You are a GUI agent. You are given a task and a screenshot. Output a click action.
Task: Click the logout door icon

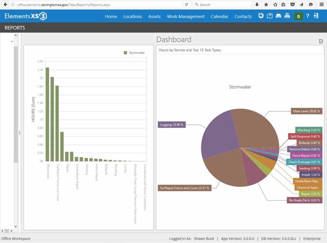pos(316,16)
